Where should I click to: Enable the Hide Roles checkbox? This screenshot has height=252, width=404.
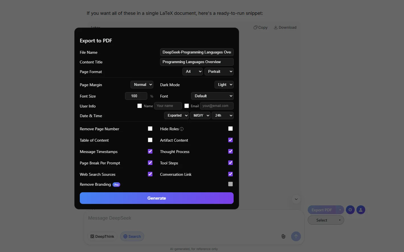[230, 129]
